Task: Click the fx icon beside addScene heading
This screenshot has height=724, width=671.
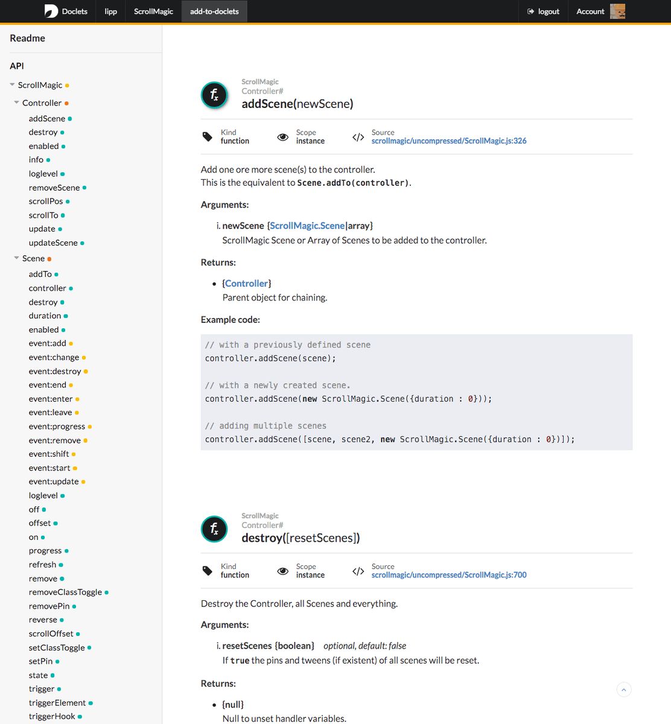Action: [x=214, y=95]
